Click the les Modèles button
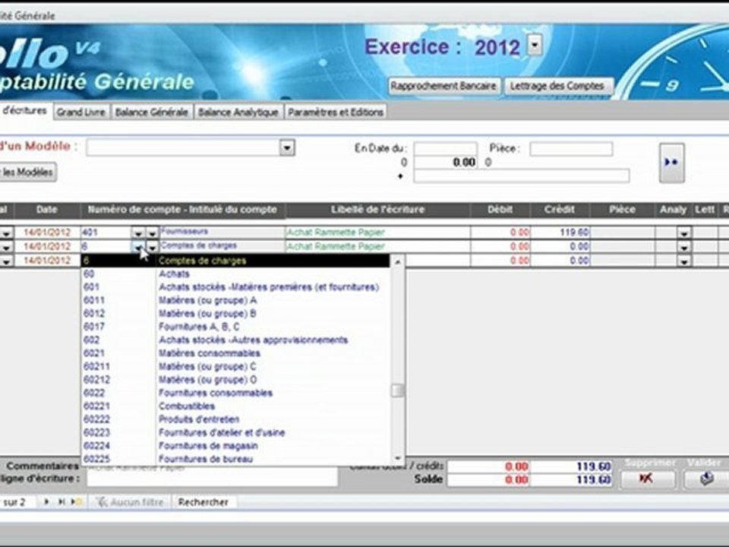729x547 pixels. pyautogui.click(x=28, y=172)
